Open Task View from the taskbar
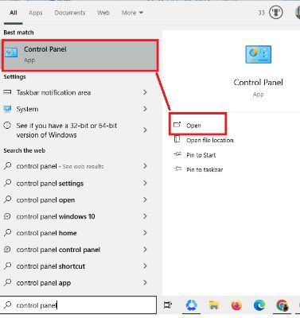The height and width of the screenshot is (318, 300). [168, 305]
